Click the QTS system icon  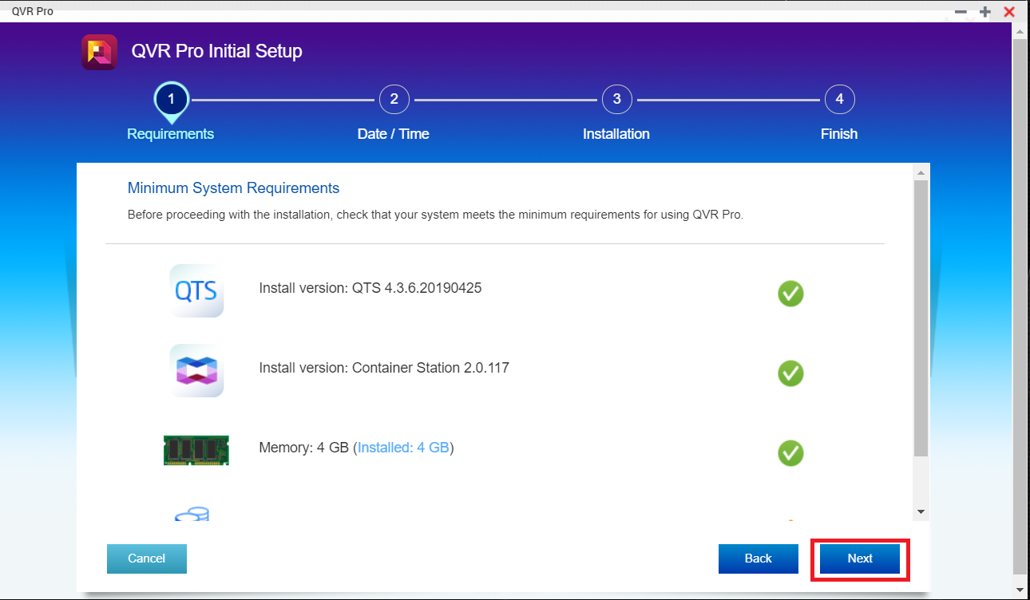tap(196, 291)
